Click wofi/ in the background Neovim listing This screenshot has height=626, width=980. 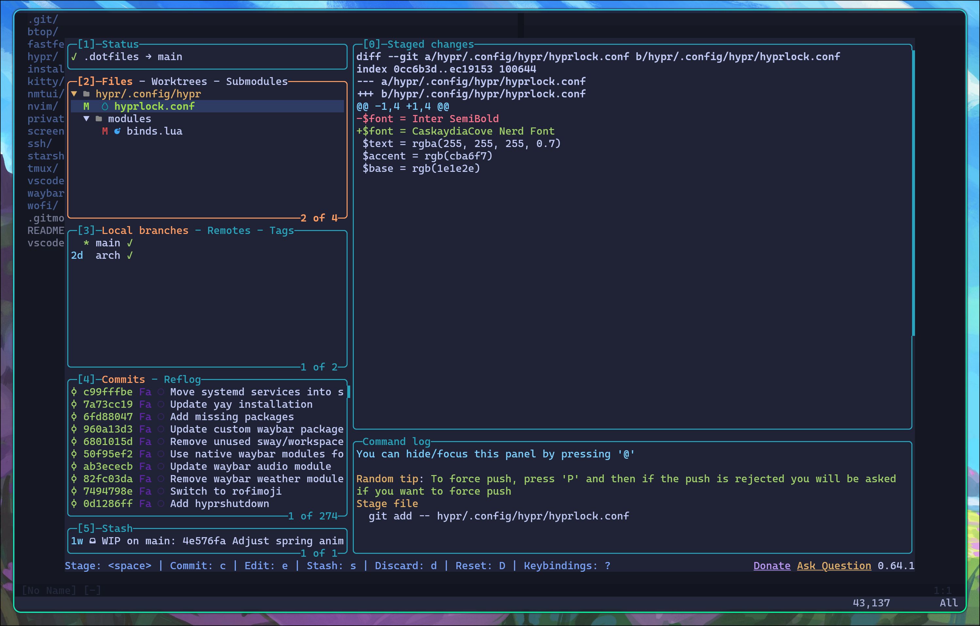43,206
